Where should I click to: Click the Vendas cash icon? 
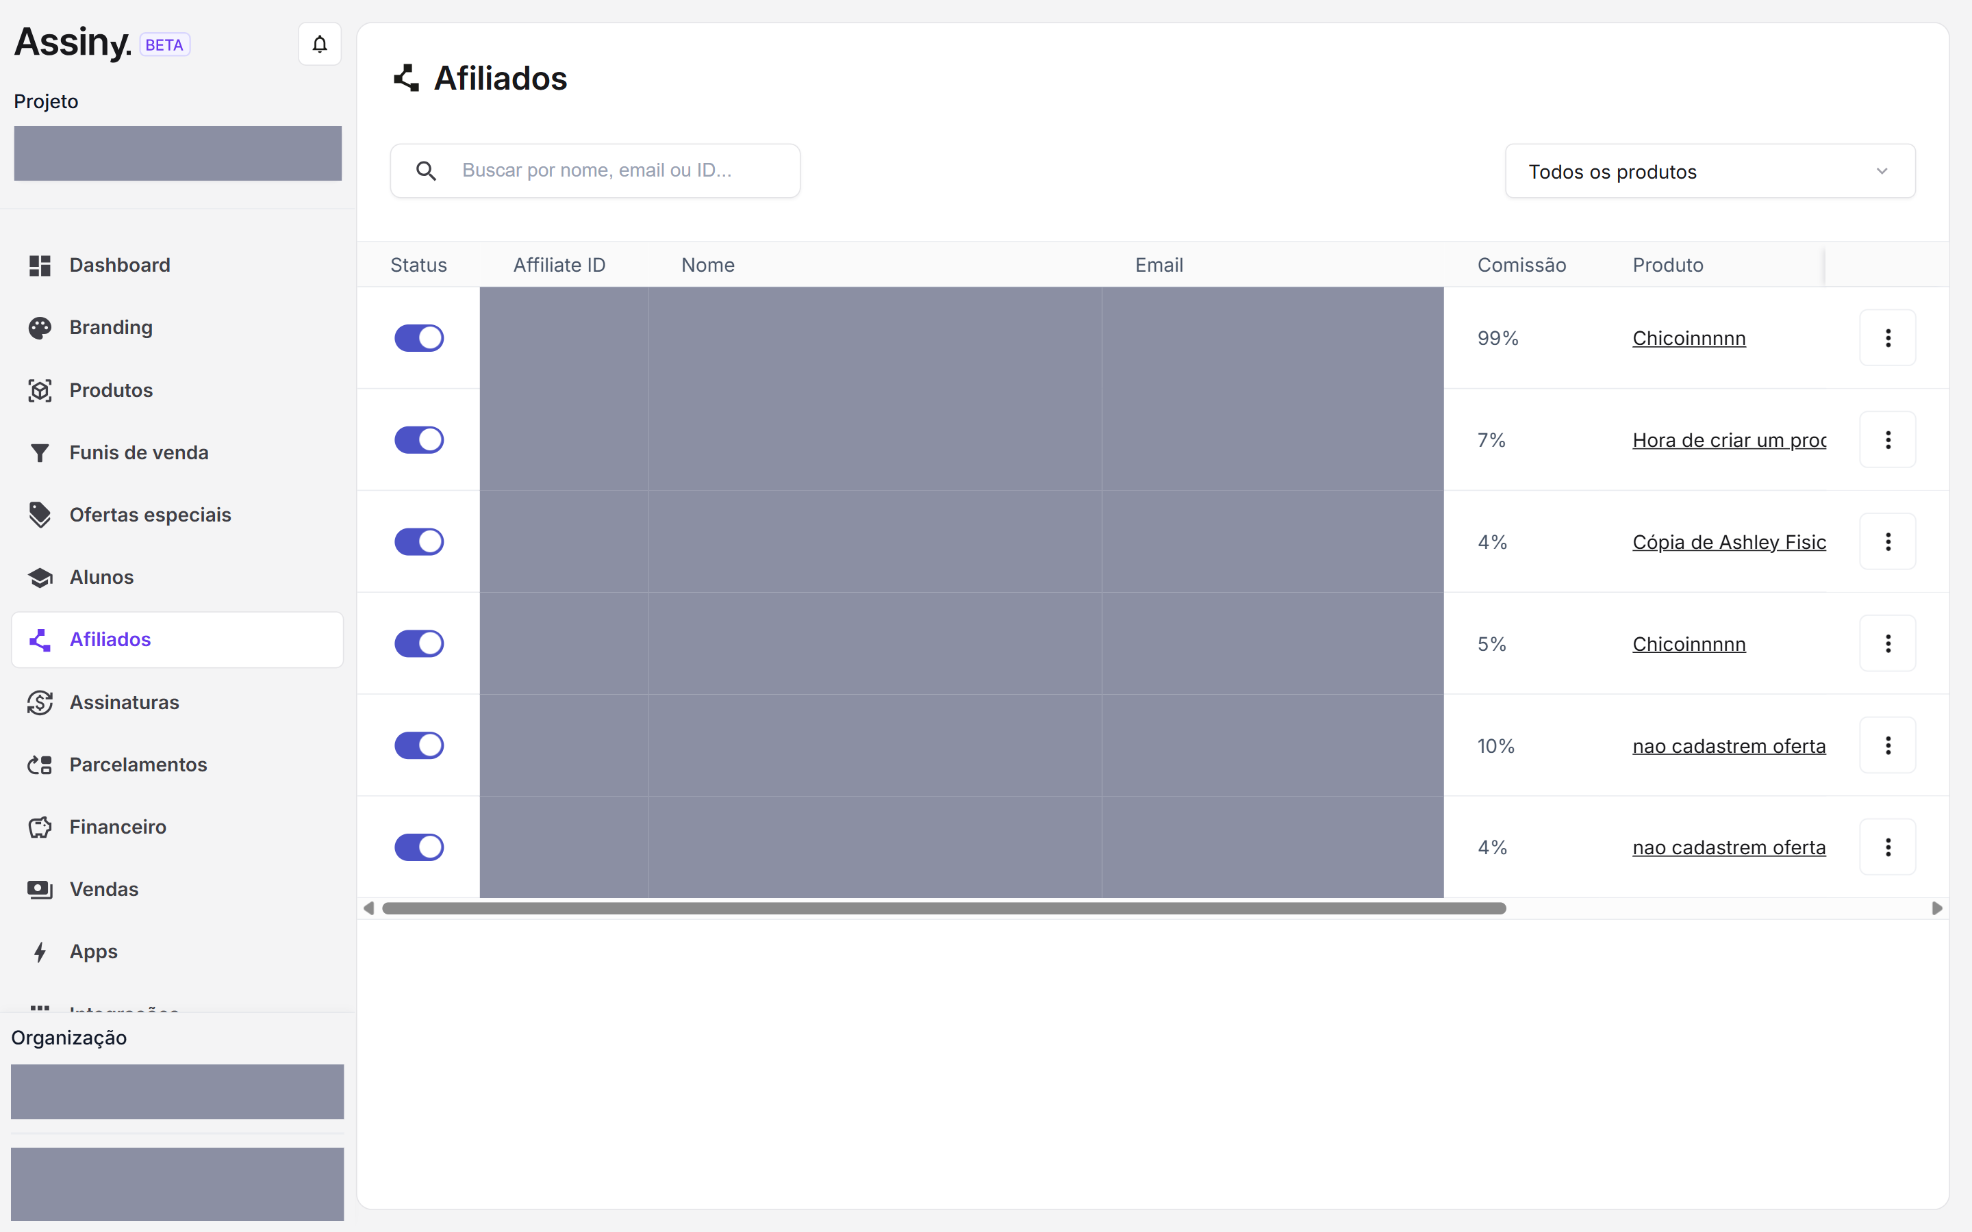tap(40, 889)
